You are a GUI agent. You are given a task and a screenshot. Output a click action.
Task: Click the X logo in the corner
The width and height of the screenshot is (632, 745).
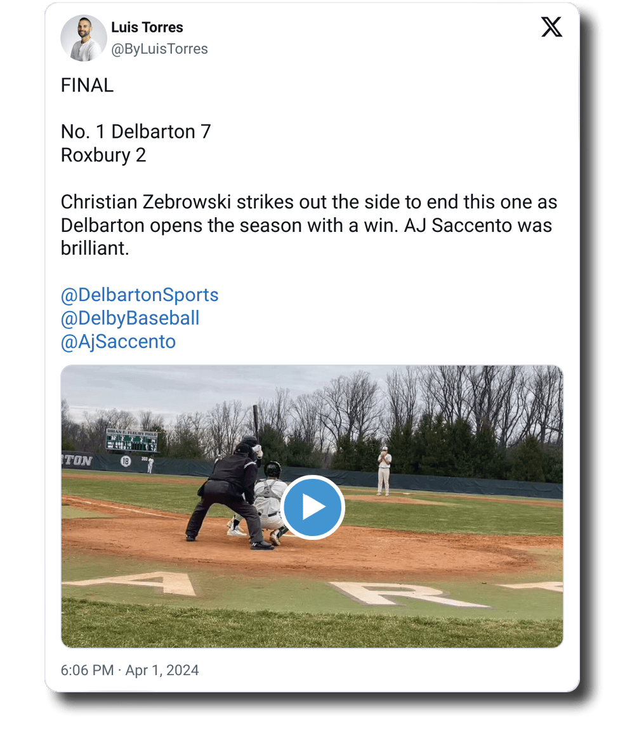pos(551,27)
